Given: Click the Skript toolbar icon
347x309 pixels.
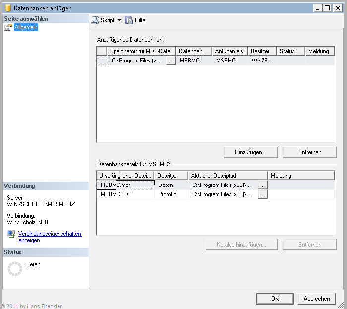Looking at the screenshot, I should pyautogui.click(x=94, y=20).
